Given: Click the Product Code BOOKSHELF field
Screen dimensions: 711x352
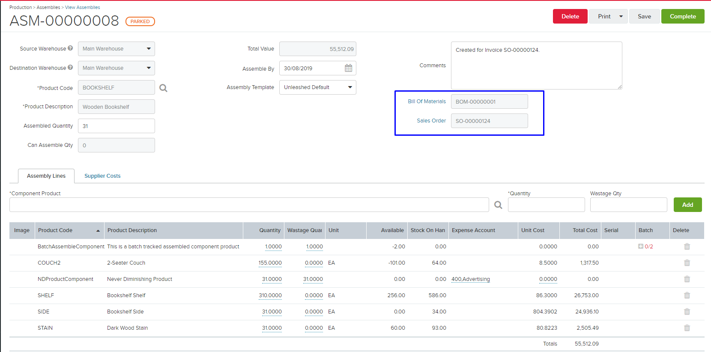Looking at the screenshot, I should pos(117,87).
